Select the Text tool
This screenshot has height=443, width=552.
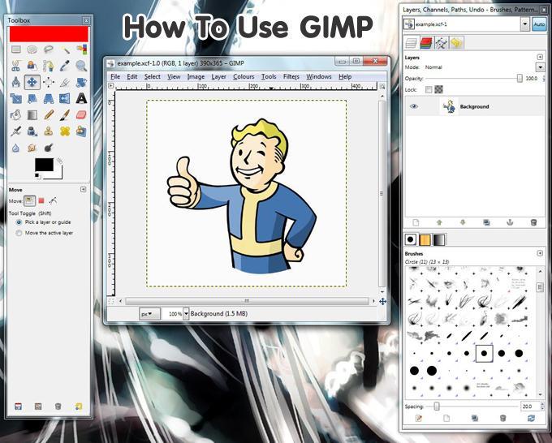pos(81,98)
